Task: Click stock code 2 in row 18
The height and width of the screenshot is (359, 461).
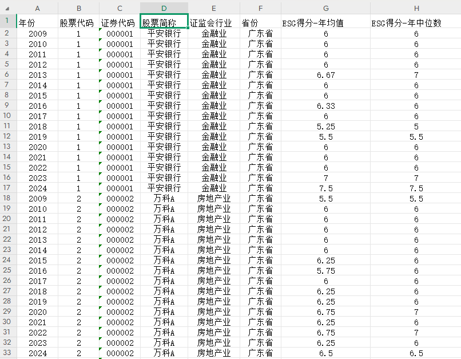Action: pyautogui.click(x=78, y=198)
